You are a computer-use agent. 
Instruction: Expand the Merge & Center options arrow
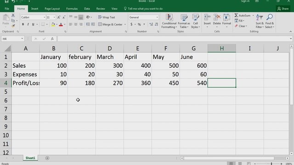click(125, 24)
